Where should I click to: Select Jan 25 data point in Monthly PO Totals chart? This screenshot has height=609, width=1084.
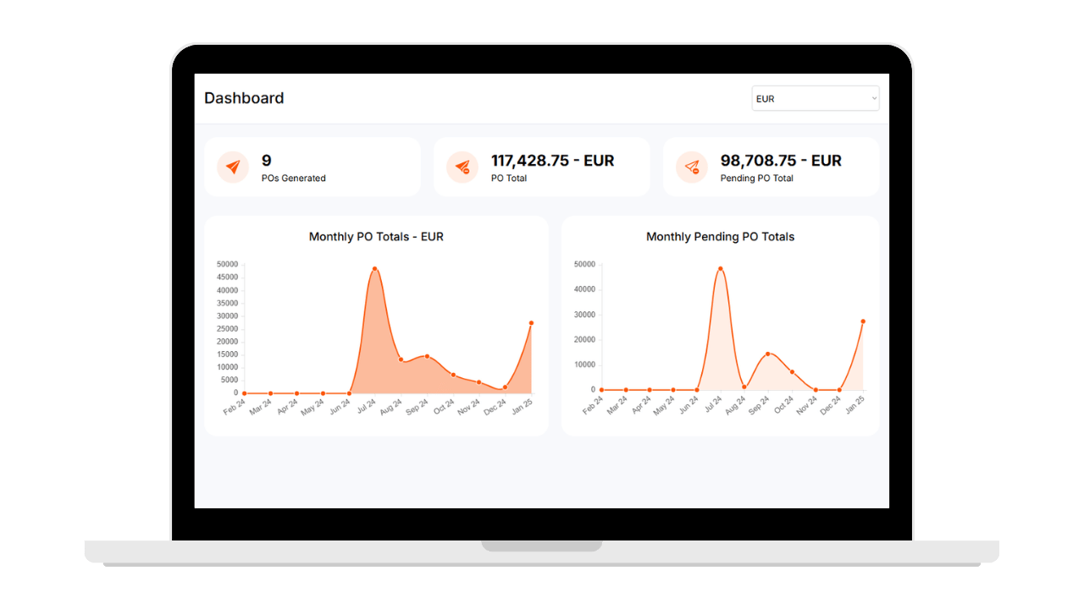click(531, 323)
